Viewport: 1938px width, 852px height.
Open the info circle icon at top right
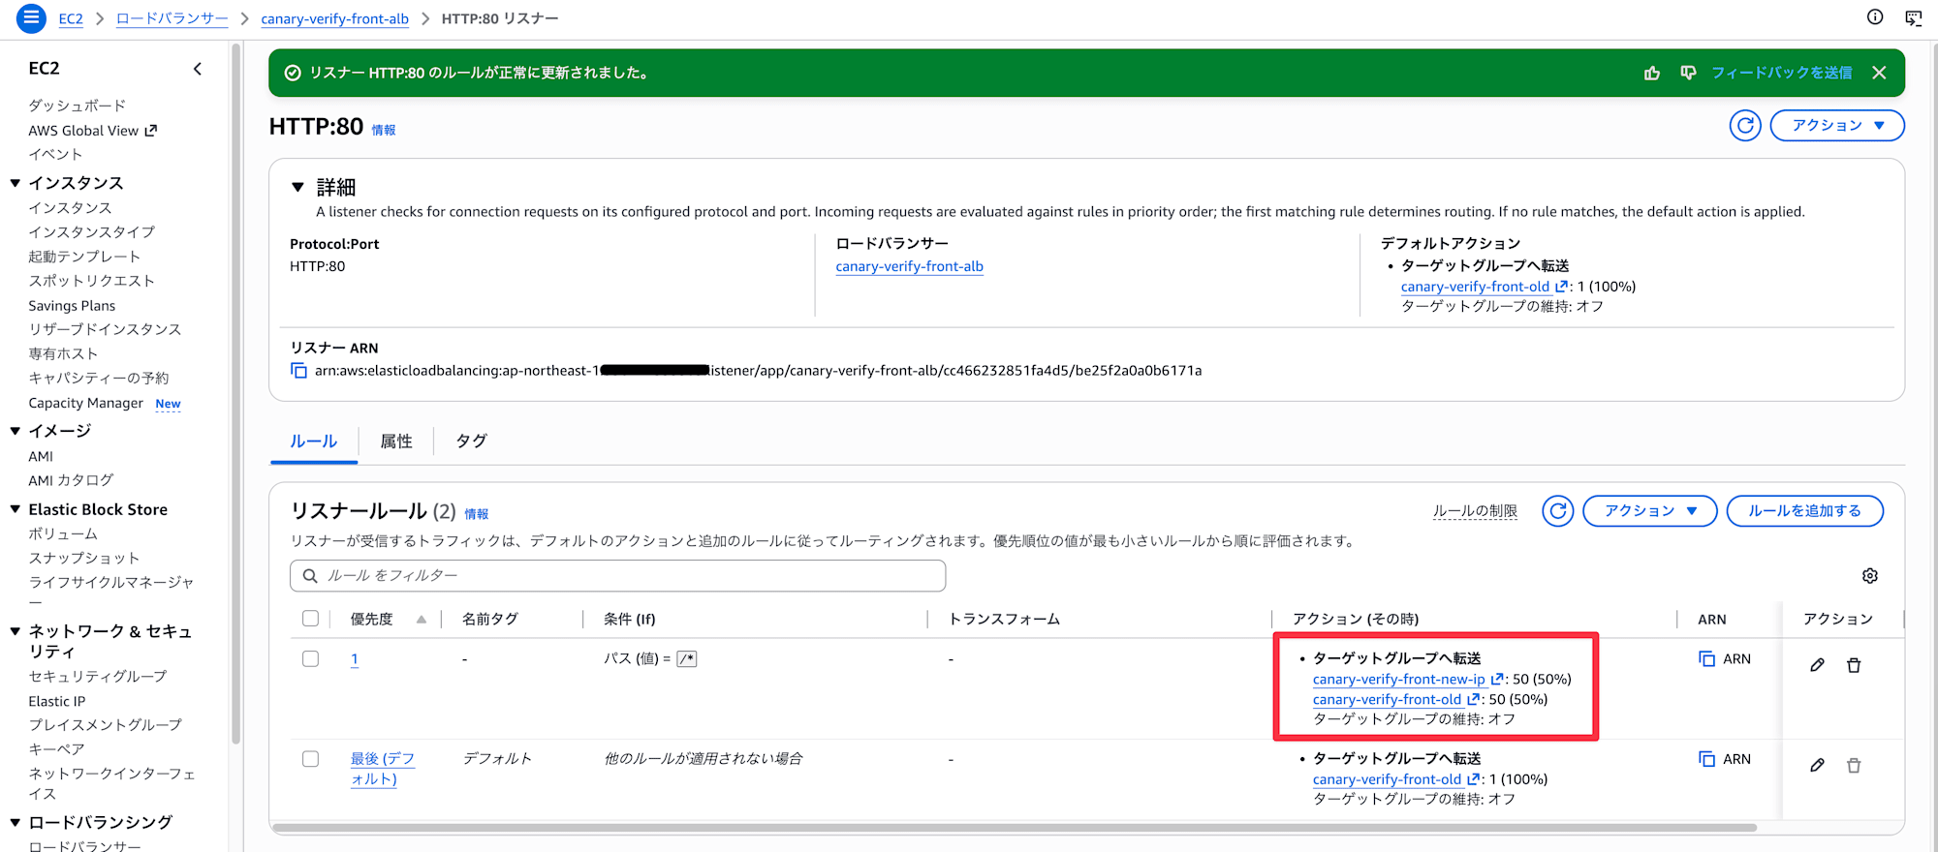coord(1875,16)
